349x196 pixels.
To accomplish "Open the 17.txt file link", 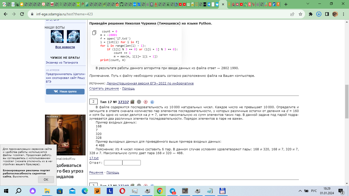I will (x=94, y=158).
